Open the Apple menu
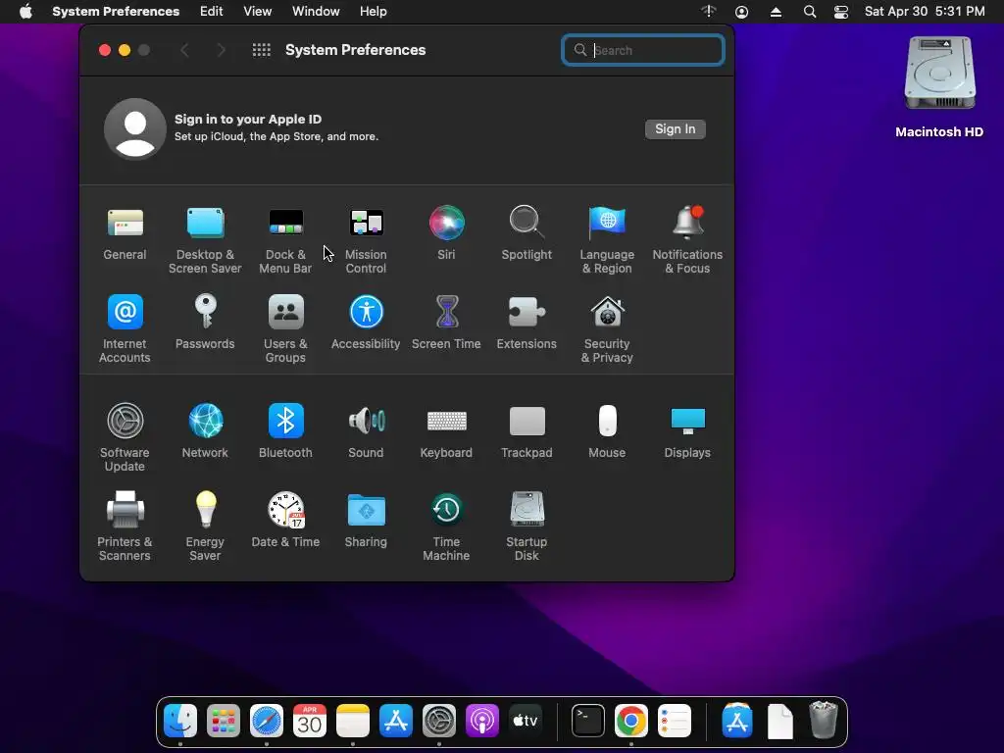This screenshot has height=753, width=1004. [x=25, y=12]
